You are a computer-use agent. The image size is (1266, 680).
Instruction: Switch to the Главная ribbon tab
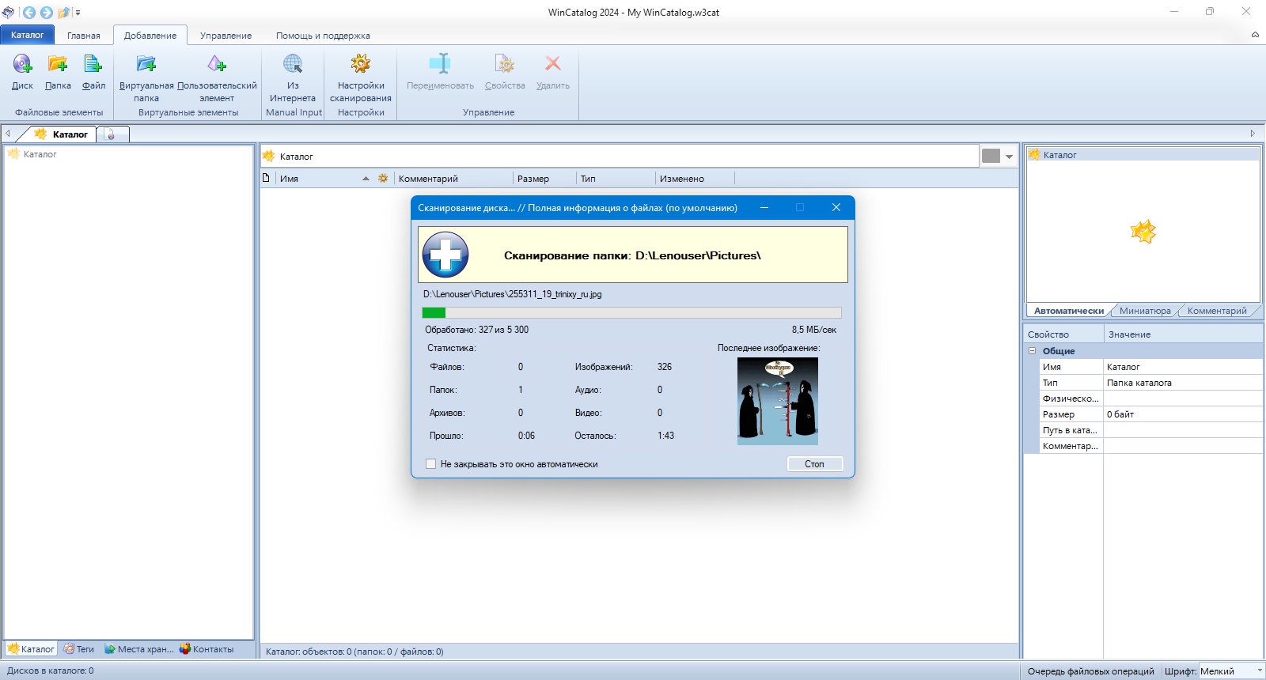[x=84, y=36]
